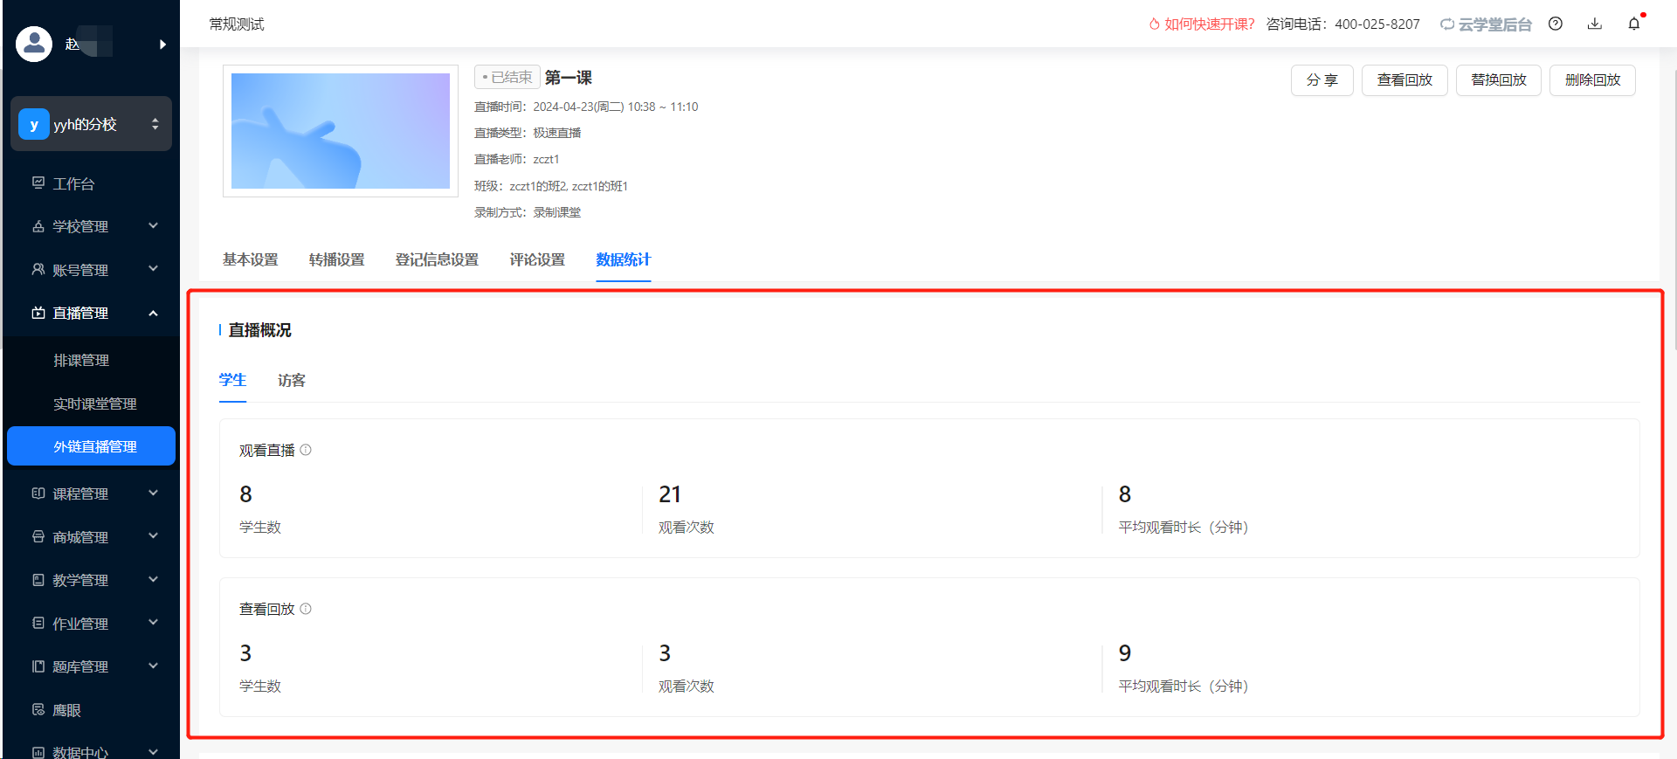Switch to the 基本设置 tab
1677x759 pixels.
251,259
